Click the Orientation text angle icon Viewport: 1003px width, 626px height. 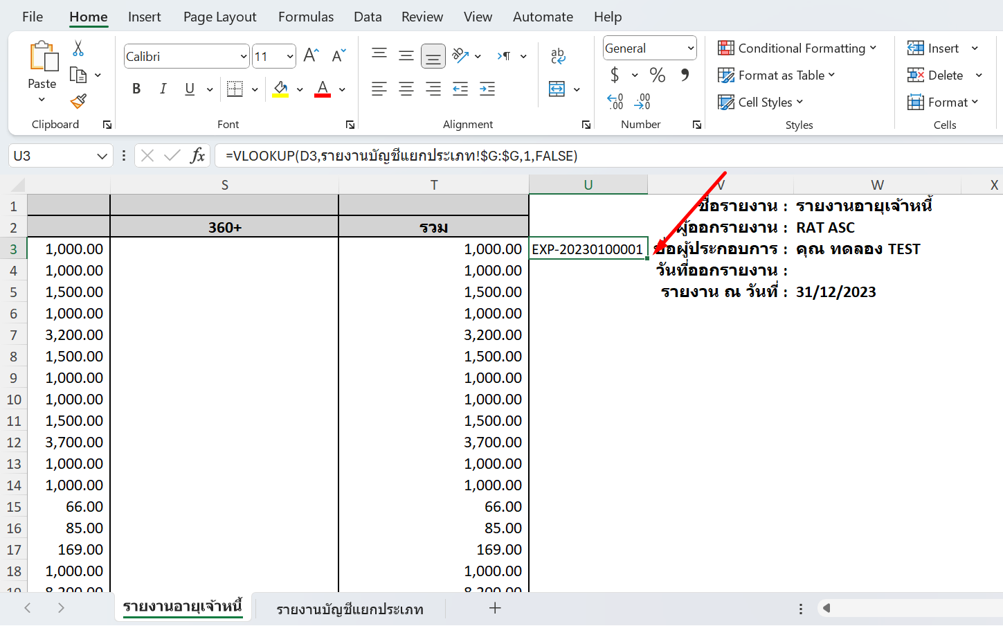(x=460, y=55)
